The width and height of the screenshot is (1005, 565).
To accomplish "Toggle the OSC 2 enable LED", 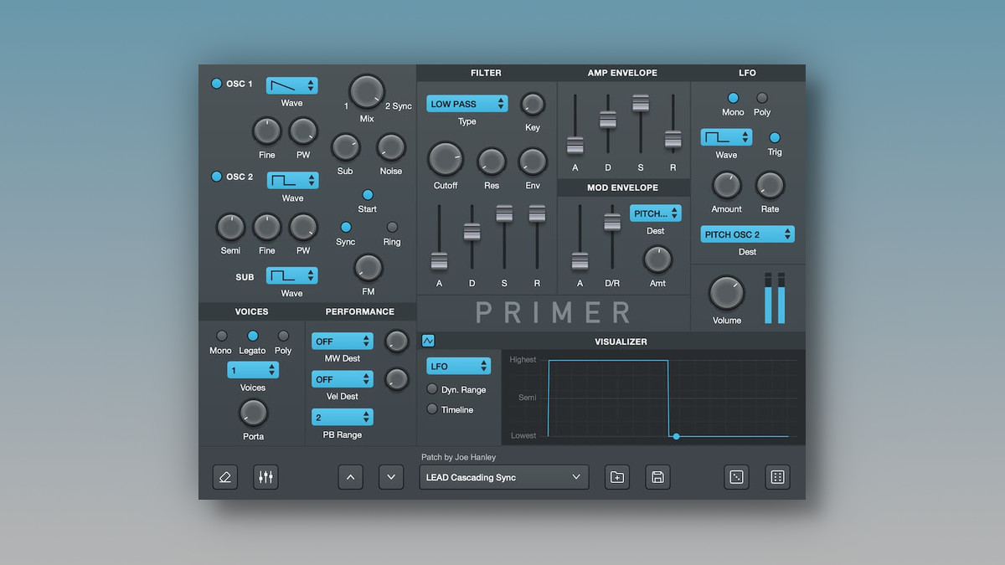I will 217,177.
